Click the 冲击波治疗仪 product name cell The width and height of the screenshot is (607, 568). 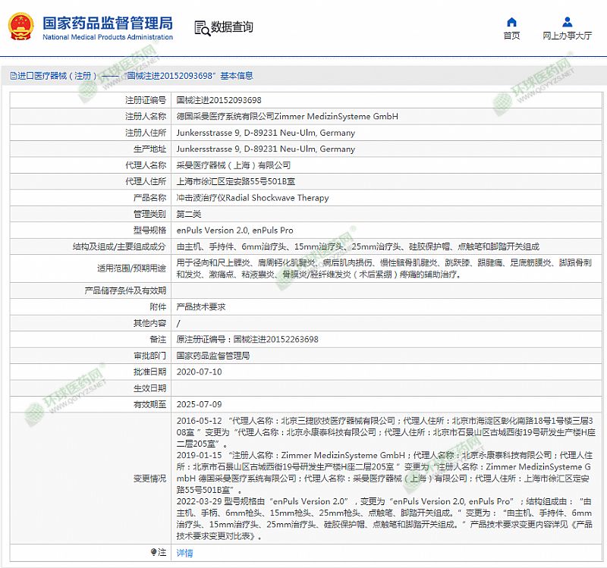point(253,198)
